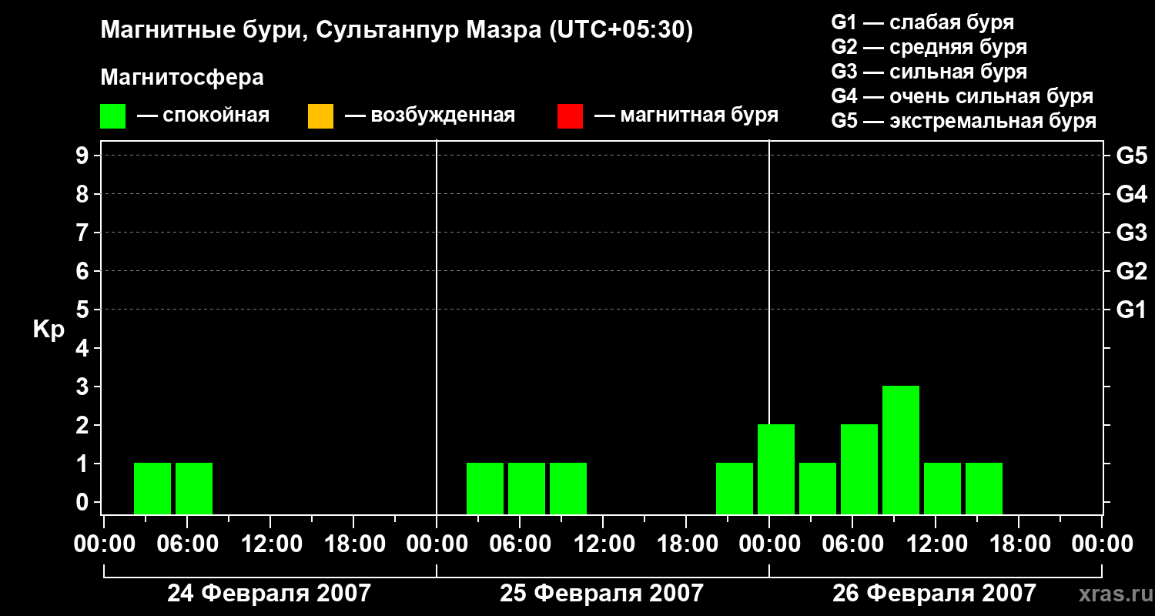Click the 06:00 time label under 26 February
Image resolution: width=1155 pixels, height=616 pixels.
[853, 544]
